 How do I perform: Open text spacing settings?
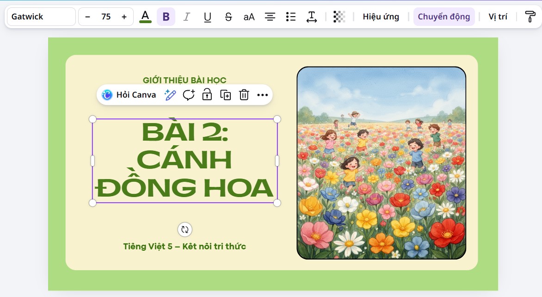click(x=312, y=17)
